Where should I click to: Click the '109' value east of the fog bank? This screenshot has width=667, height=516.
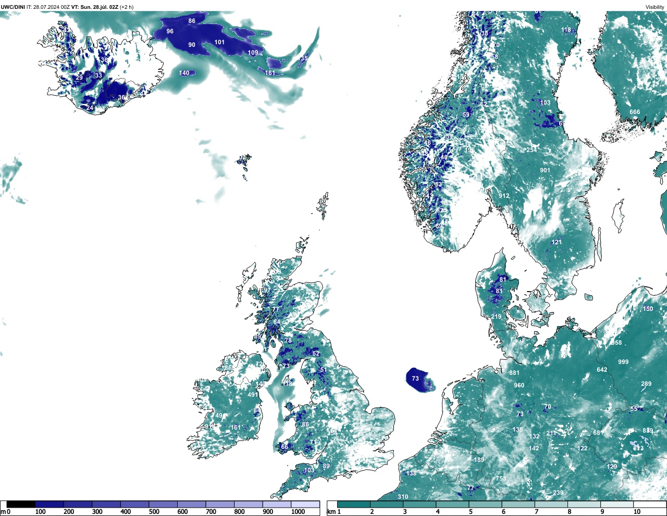tap(253, 53)
